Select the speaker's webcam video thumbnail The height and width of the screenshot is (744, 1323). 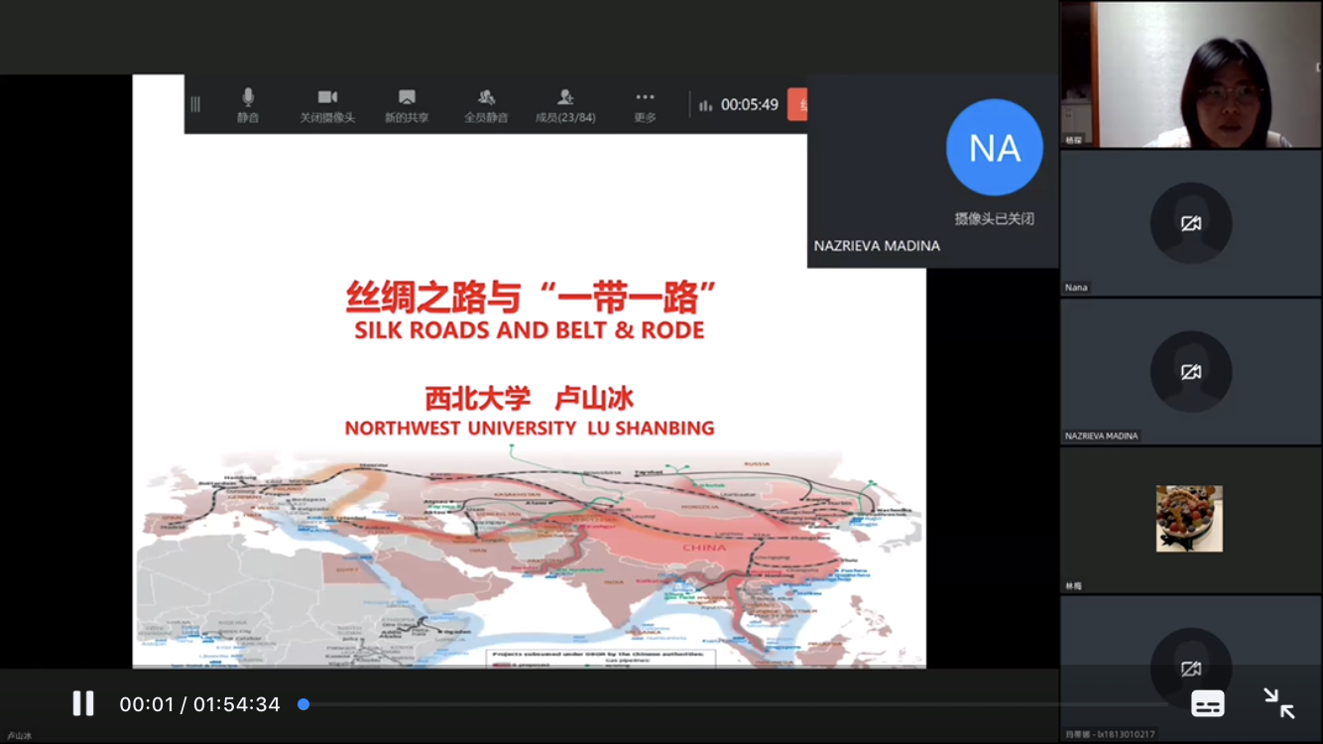coord(1190,74)
